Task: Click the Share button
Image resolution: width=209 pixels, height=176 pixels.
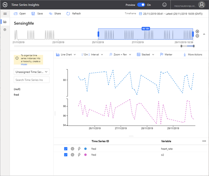Action: coord(55,14)
